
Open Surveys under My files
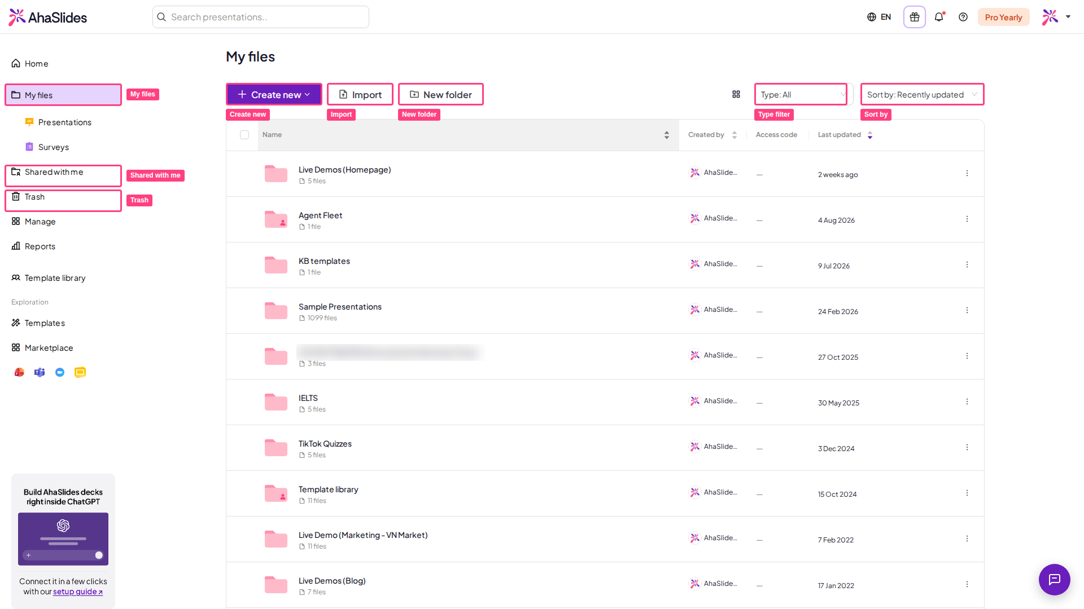(x=47, y=147)
